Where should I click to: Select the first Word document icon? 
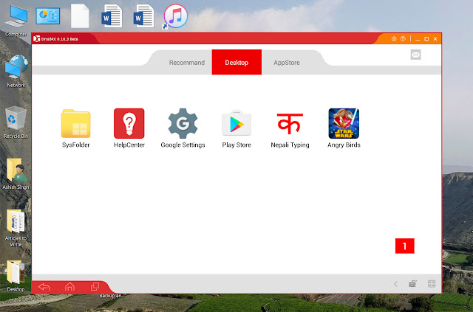pos(112,16)
